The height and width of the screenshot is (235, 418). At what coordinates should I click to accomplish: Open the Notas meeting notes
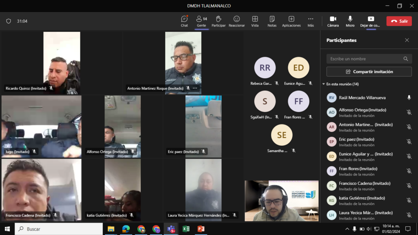(x=272, y=21)
